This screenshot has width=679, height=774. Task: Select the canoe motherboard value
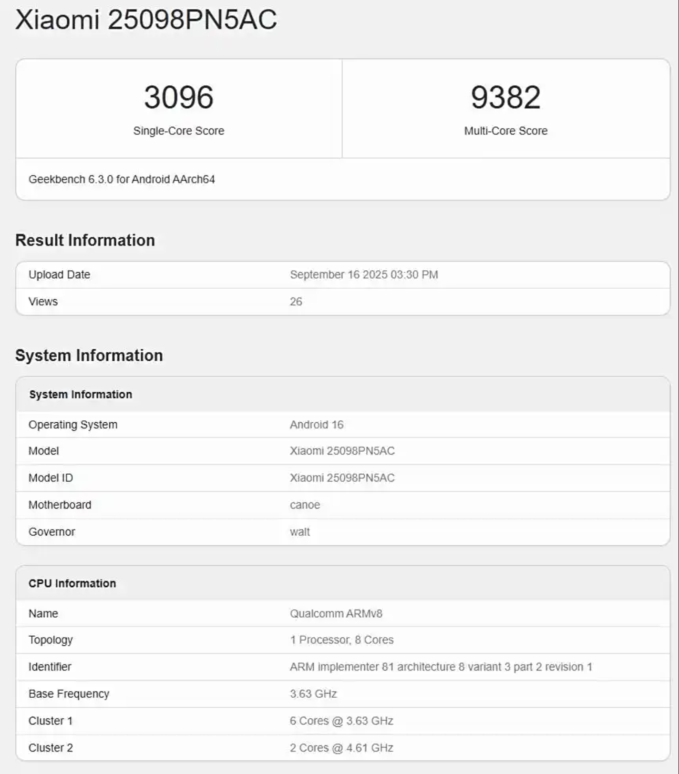[305, 505]
